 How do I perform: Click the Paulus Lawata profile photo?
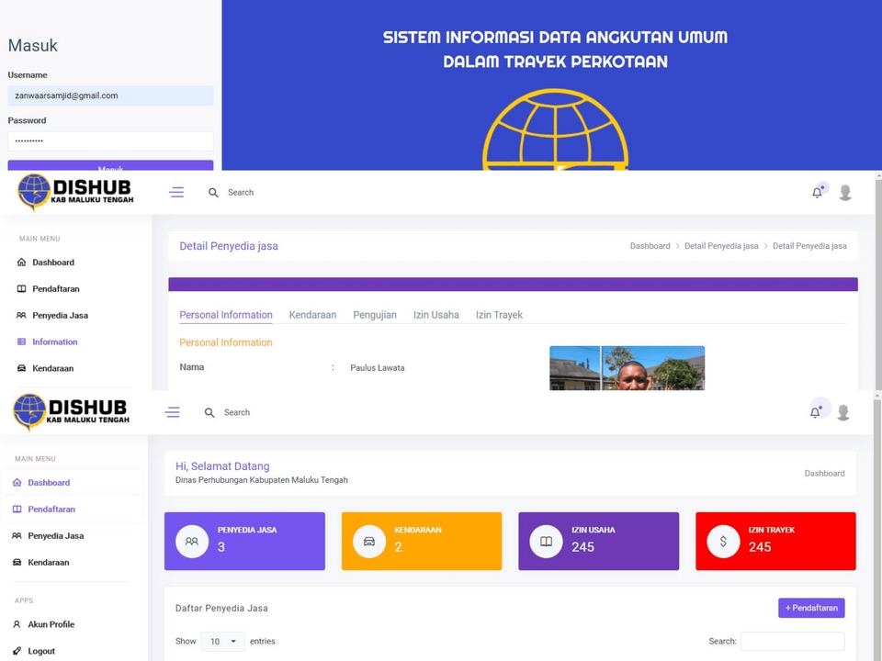(x=627, y=368)
